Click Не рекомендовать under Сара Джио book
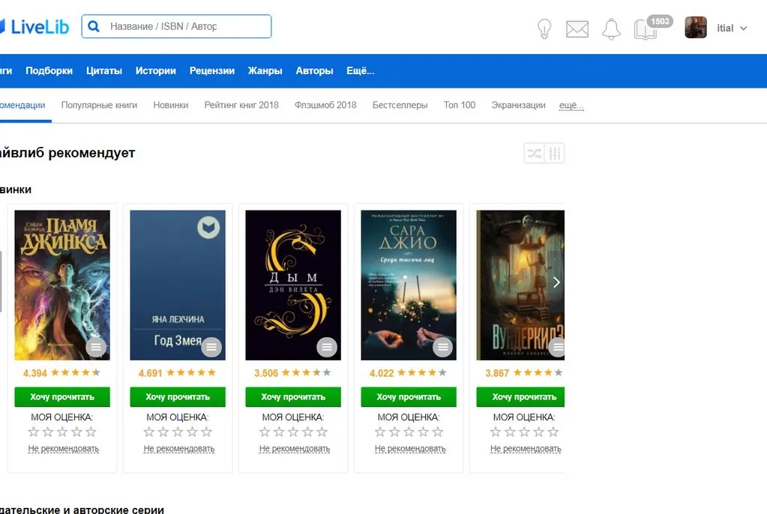Screen dimensions: 767x514 click(410, 449)
